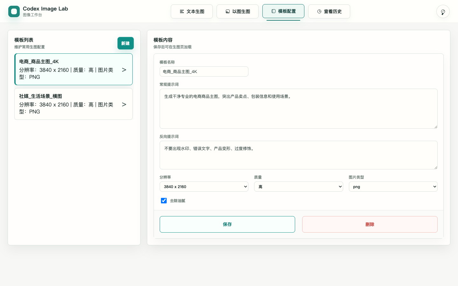The width and height of the screenshot is (458, 286).
Task: Click the resize handle of the 常规提示词 box
Action: tap(435, 126)
